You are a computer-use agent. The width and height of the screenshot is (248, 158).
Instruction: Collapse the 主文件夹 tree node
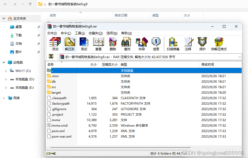click(4, 19)
